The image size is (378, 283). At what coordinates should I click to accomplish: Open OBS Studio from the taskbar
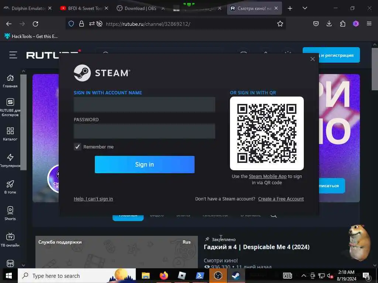(x=218, y=276)
